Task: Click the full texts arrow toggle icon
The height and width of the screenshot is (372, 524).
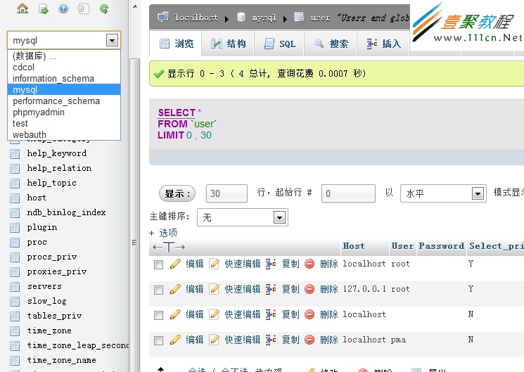Action: pos(169,247)
